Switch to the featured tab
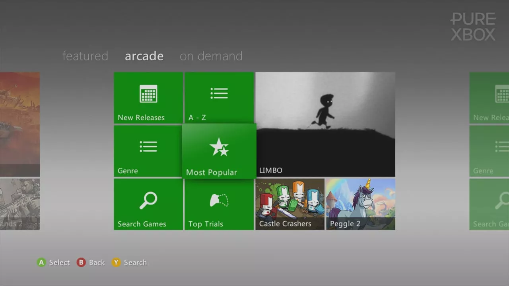This screenshot has height=286, width=509. point(85,56)
